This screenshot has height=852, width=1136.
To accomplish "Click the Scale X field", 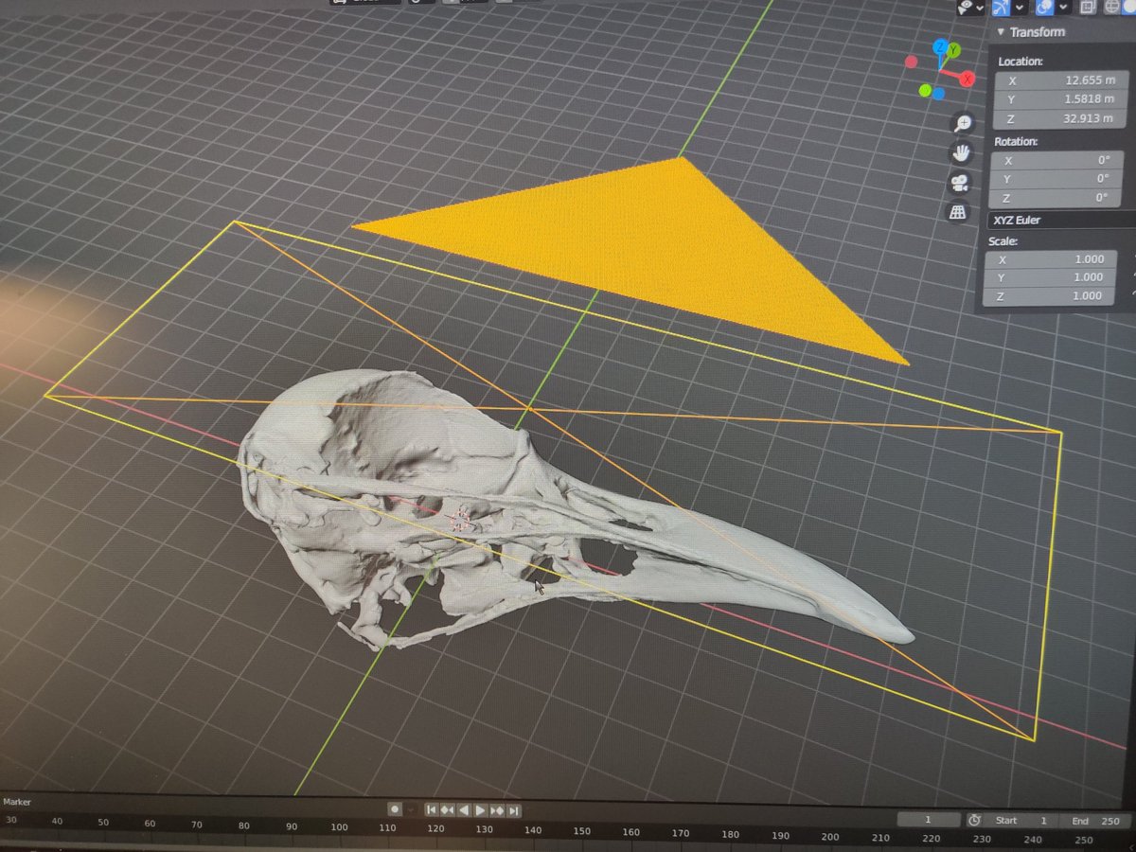I will tap(1053, 259).
